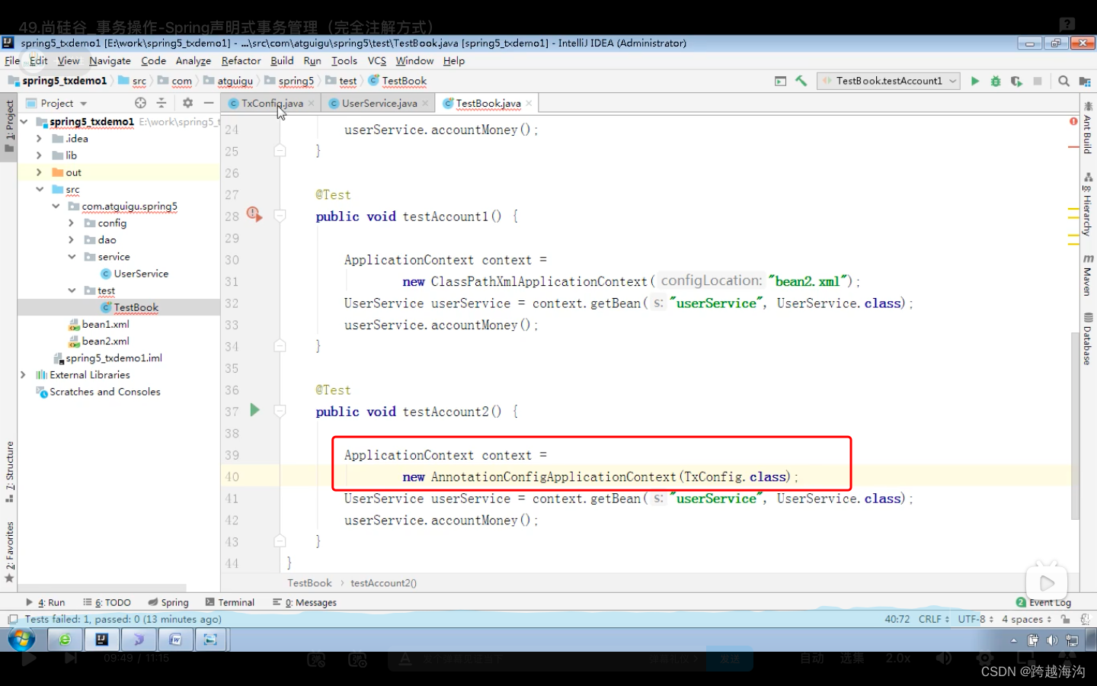Click the volume icon in system tray

pyautogui.click(x=1052, y=640)
